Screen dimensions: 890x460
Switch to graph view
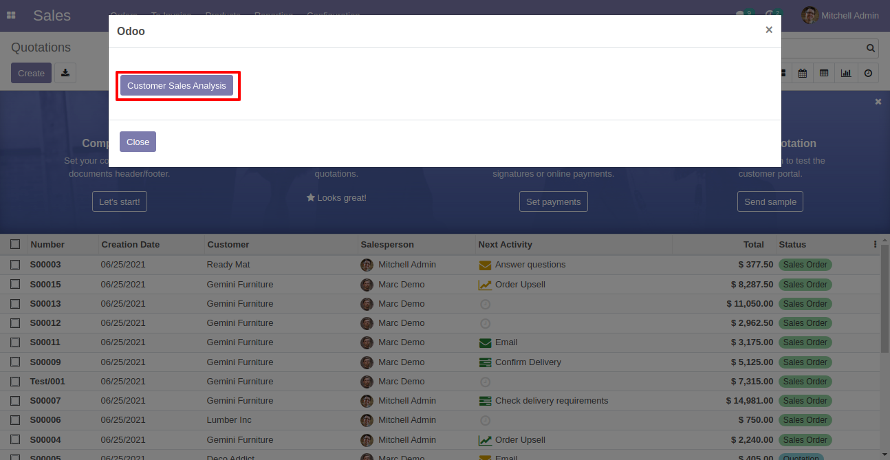coord(846,73)
